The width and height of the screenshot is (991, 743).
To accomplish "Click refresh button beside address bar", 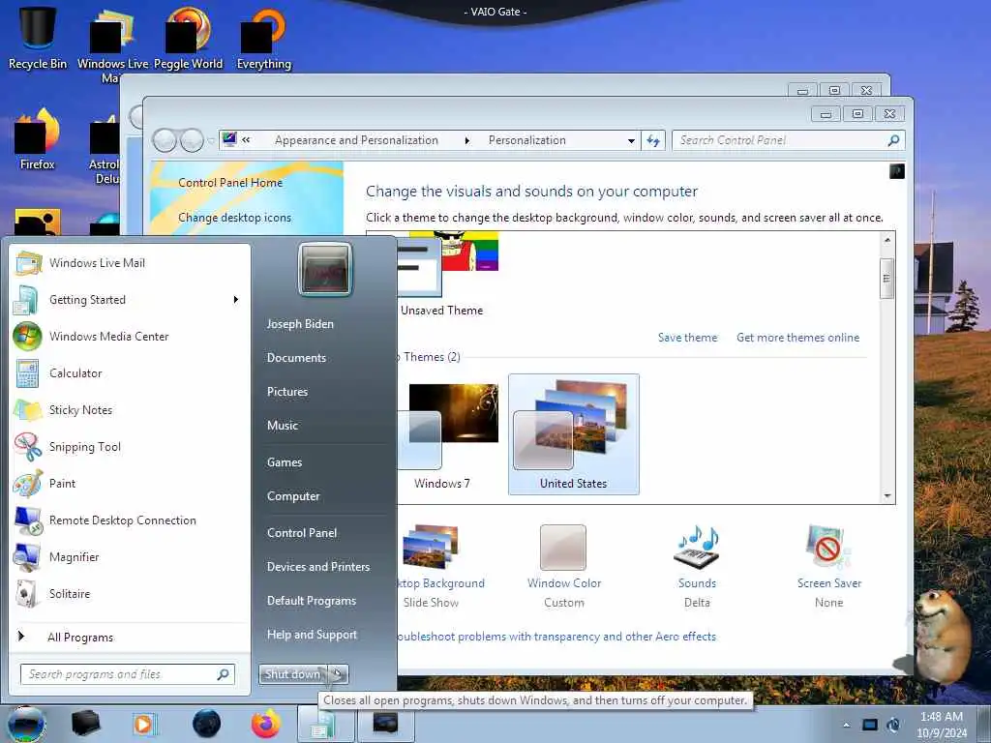I will [x=653, y=140].
